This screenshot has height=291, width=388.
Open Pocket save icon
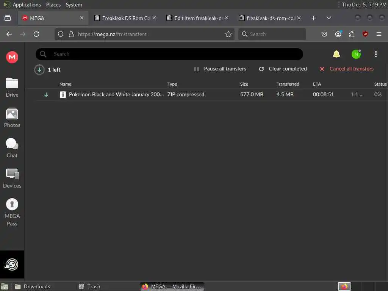324,34
